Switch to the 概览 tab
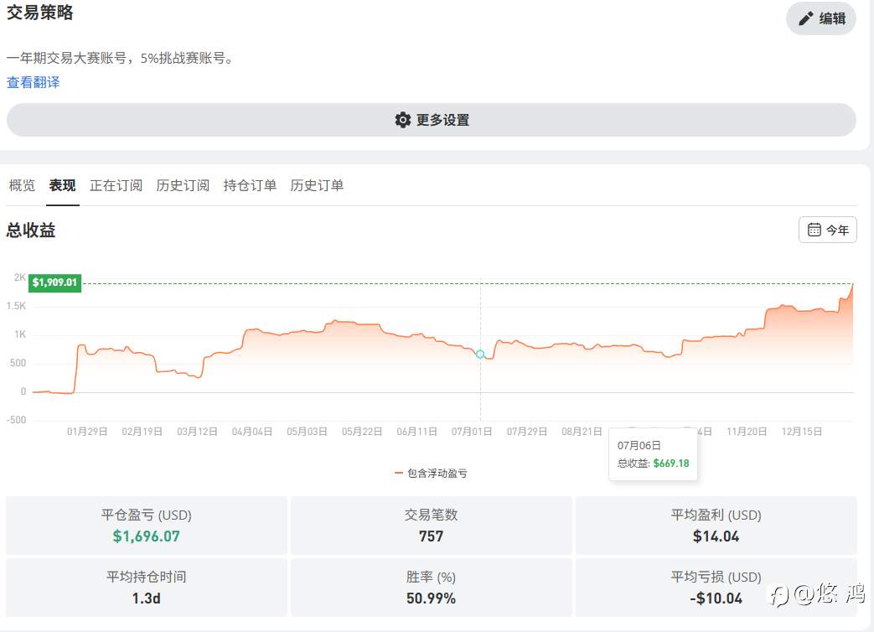Screen dimensions: 874x632 pyautogui.click(x=23, y=185)
